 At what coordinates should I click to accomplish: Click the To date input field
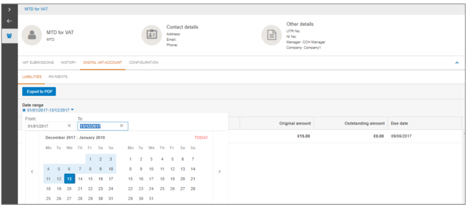coord(102,126)
